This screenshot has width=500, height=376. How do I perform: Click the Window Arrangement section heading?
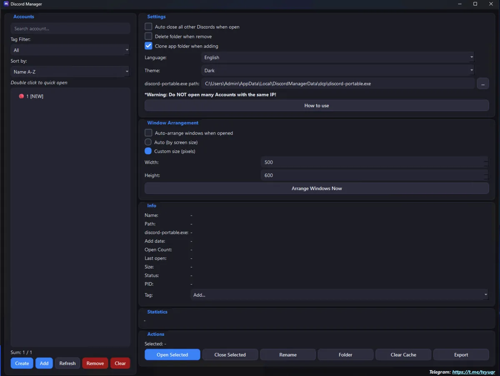pyautogui.click(x=172, y=123)
